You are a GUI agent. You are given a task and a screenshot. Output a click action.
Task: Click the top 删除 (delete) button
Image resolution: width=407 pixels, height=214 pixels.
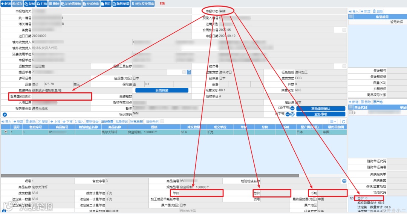54,4
